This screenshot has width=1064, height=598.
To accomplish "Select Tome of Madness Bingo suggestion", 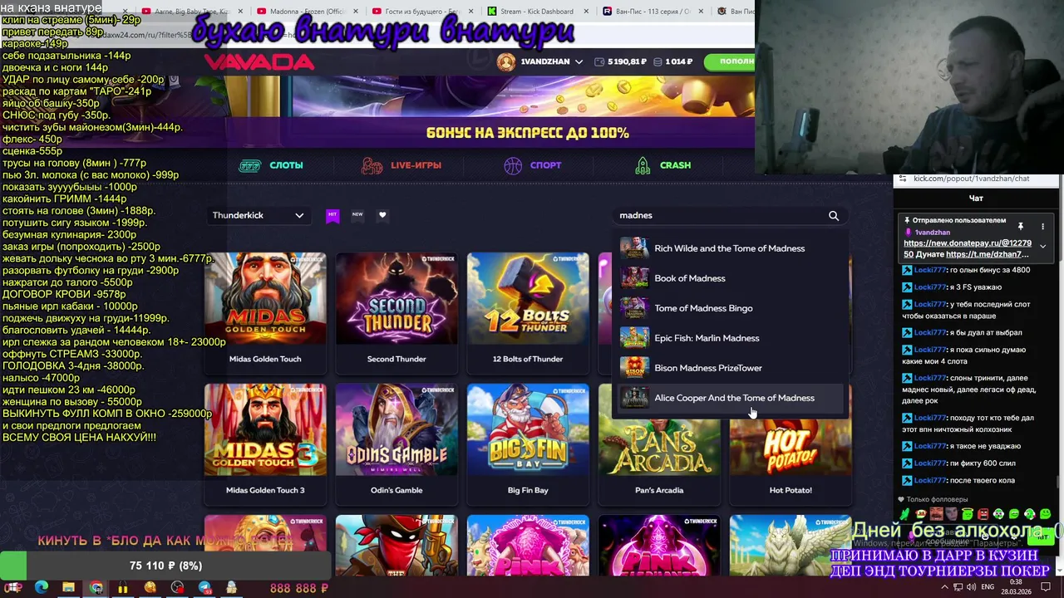I will tap(730, 308).
